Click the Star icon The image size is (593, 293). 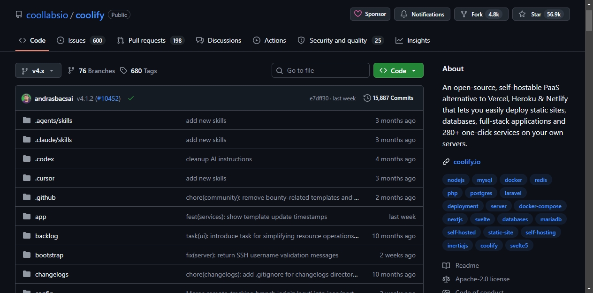[x=522, y=14]
